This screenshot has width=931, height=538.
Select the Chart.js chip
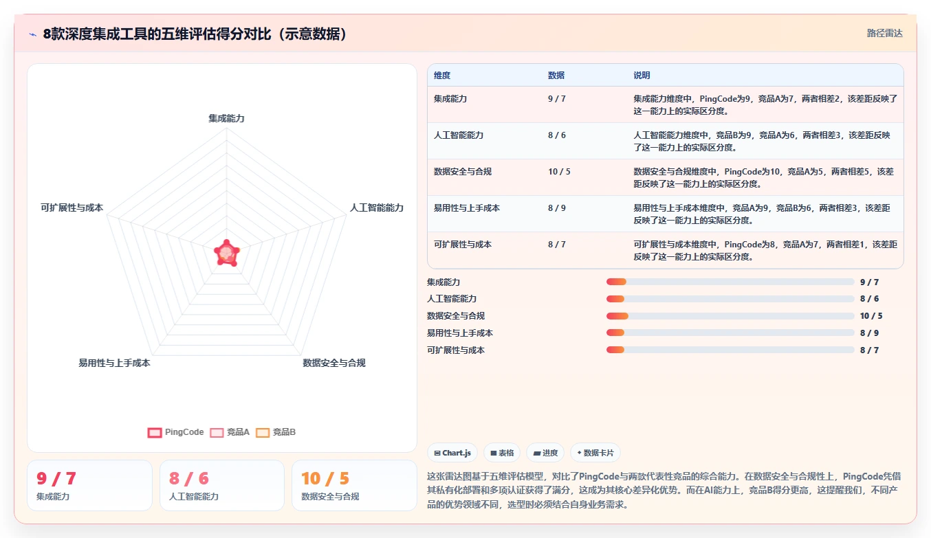click(x=452, y=453)
